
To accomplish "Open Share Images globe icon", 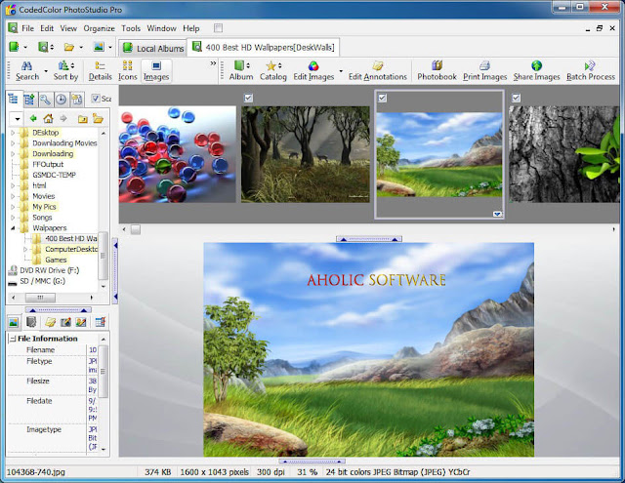I will click(x=536, y=65).
